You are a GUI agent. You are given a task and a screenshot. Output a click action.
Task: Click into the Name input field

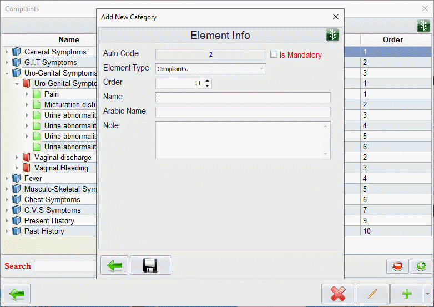(243, 98)
